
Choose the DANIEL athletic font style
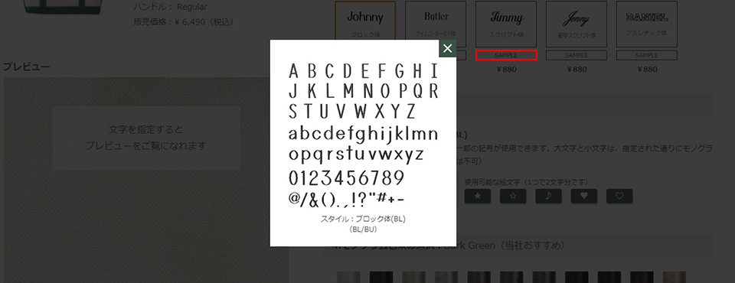[647, 24]
